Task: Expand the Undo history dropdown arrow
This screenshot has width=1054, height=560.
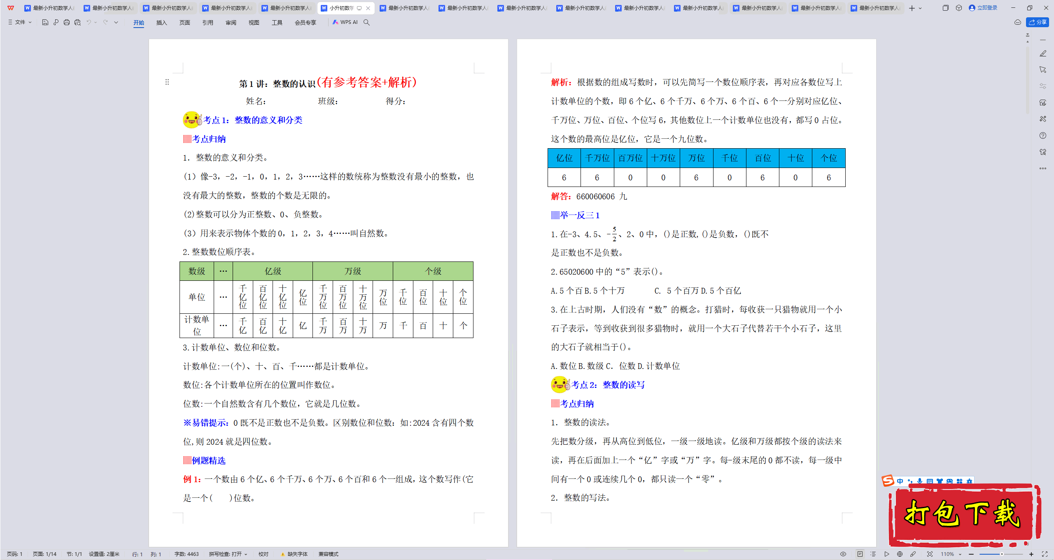Action: (96, 22)
